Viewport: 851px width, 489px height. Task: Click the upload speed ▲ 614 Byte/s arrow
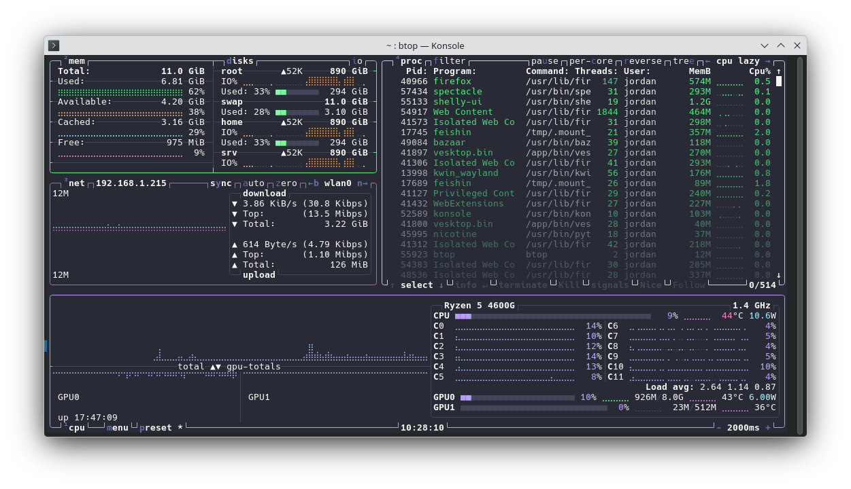pos(235,244)
